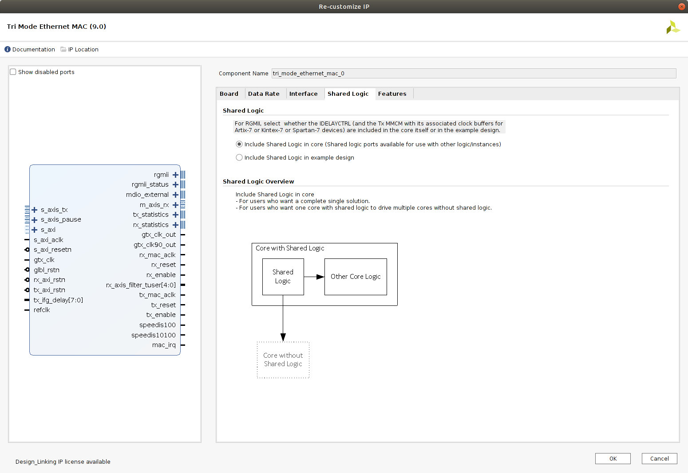Expand the mdio_external interface port

175,195
